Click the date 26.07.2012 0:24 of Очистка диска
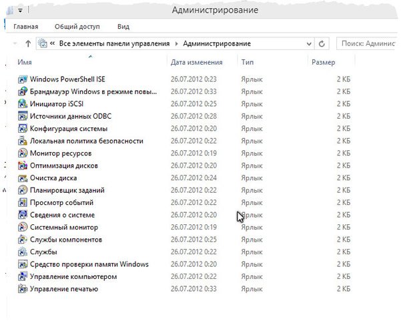This screenshot has width=401, height=333. [193, 178]
